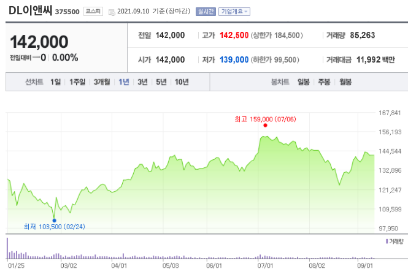Screen dimensions: 408x280
Task: Select the 1년 line chart tab
Action: tap(124, 82)
